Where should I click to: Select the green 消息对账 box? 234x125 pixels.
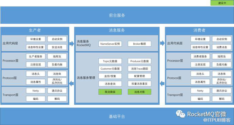pos(139,92)
